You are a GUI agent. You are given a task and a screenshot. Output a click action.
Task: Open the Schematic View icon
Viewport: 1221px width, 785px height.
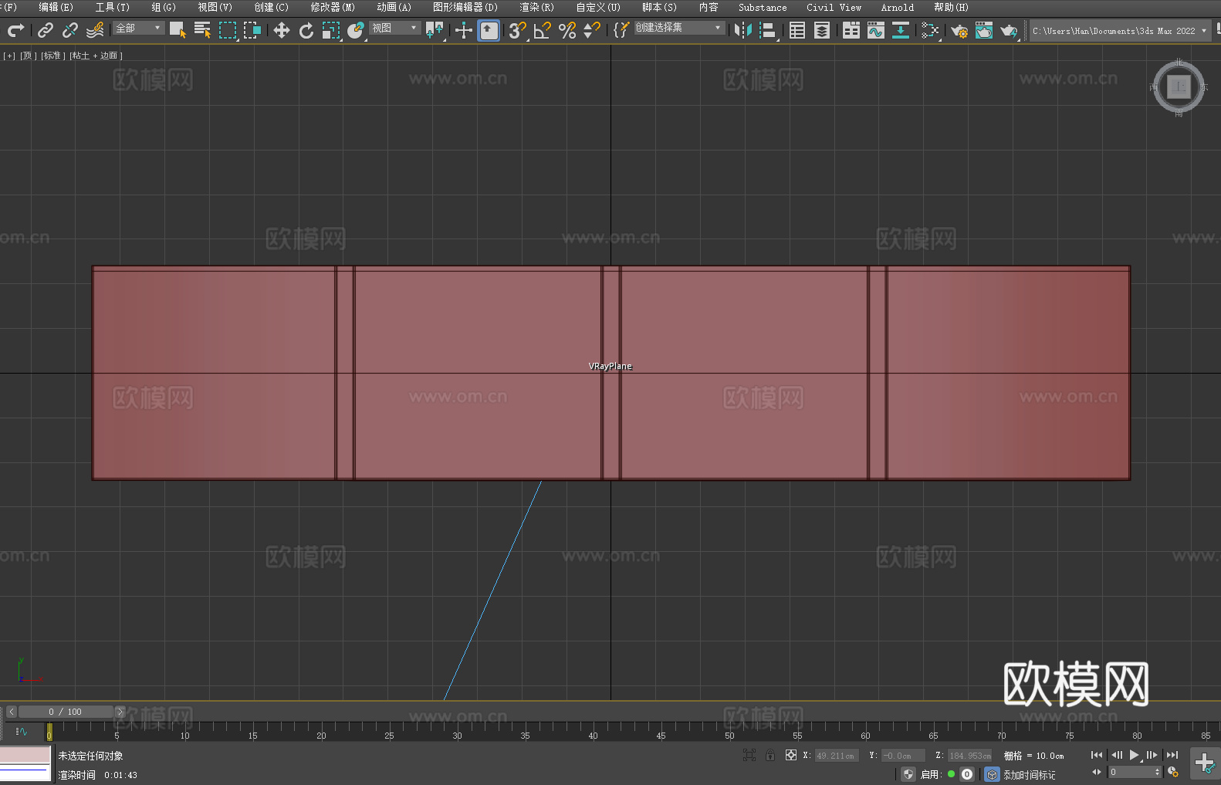coord(930,30)
